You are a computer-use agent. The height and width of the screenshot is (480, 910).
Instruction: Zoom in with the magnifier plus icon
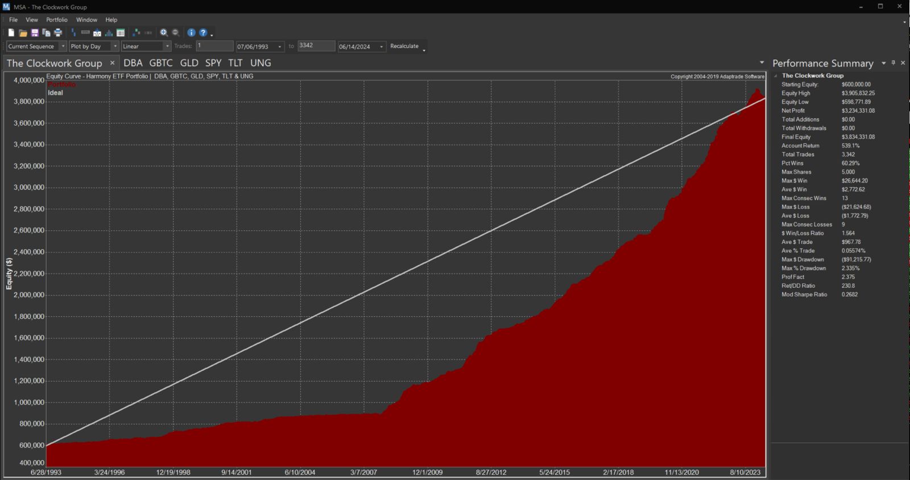(164, 33)
